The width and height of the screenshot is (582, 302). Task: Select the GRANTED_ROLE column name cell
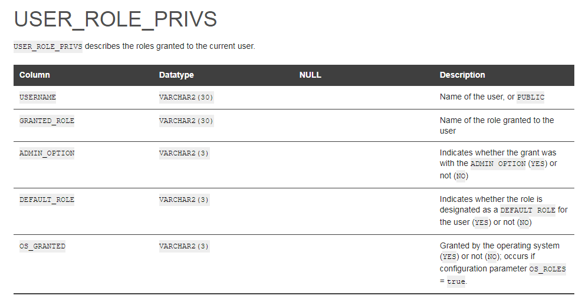tap(47, 121)
